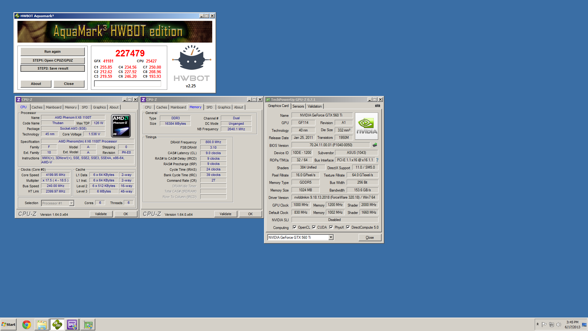Click the Action Center flag tray icon
The width and height of the screenshot is (588, 331).
[x=544, y=325]
